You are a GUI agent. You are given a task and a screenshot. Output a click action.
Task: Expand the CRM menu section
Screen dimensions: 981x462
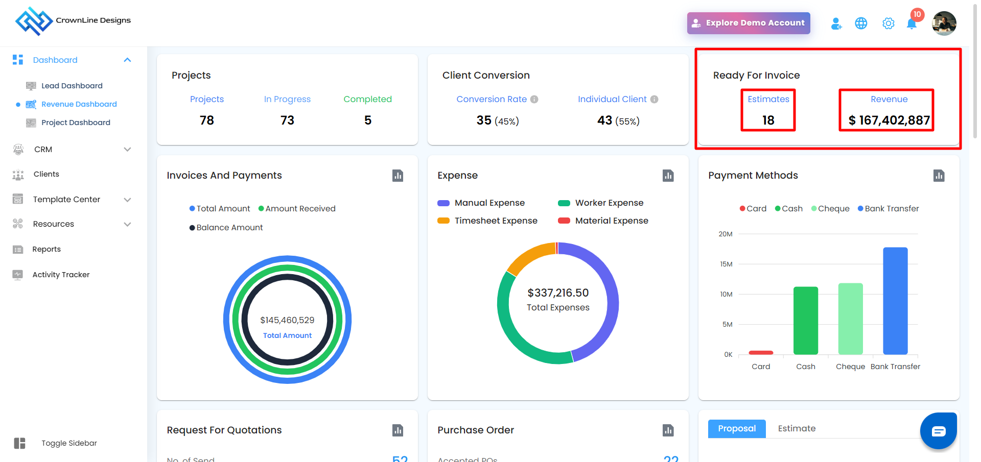click(x=127, y=150)
